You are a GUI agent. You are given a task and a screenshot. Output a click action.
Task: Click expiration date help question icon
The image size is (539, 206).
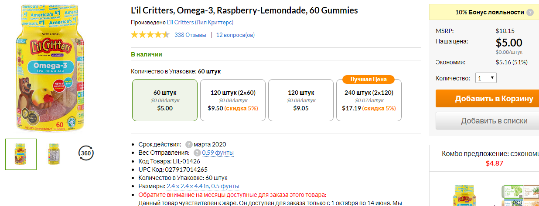click(188, 144)
